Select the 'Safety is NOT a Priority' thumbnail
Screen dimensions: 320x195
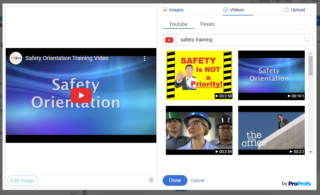(x=199, y=75)
